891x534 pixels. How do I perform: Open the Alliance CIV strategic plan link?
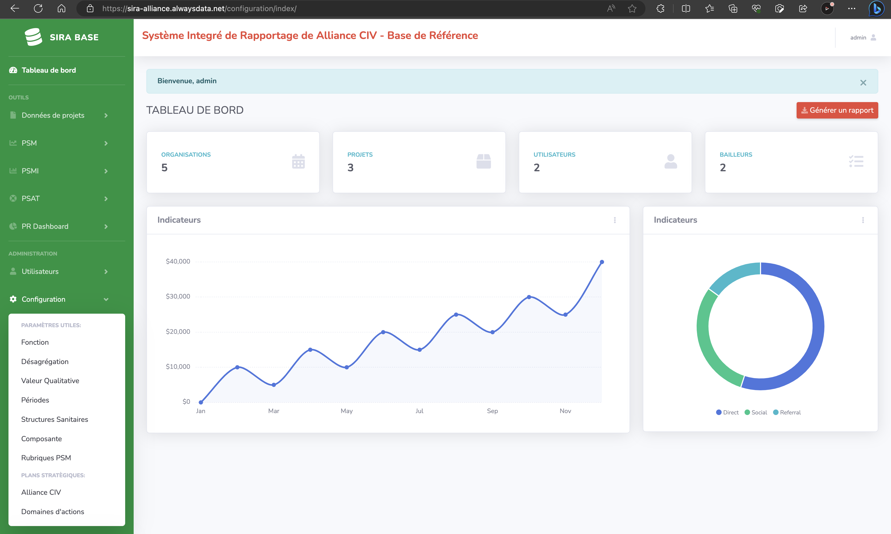coord(41,492)
